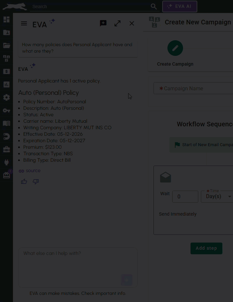Open the open-folder sidebar icon
Screen dimensions: 233x302
[x=6, y=45]
